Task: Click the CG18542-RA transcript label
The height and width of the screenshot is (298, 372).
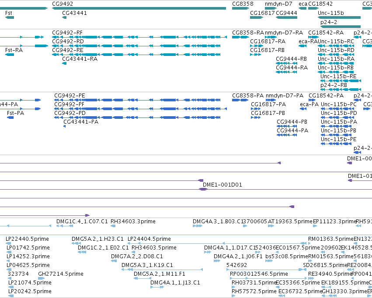Action: tap(326, 33)
